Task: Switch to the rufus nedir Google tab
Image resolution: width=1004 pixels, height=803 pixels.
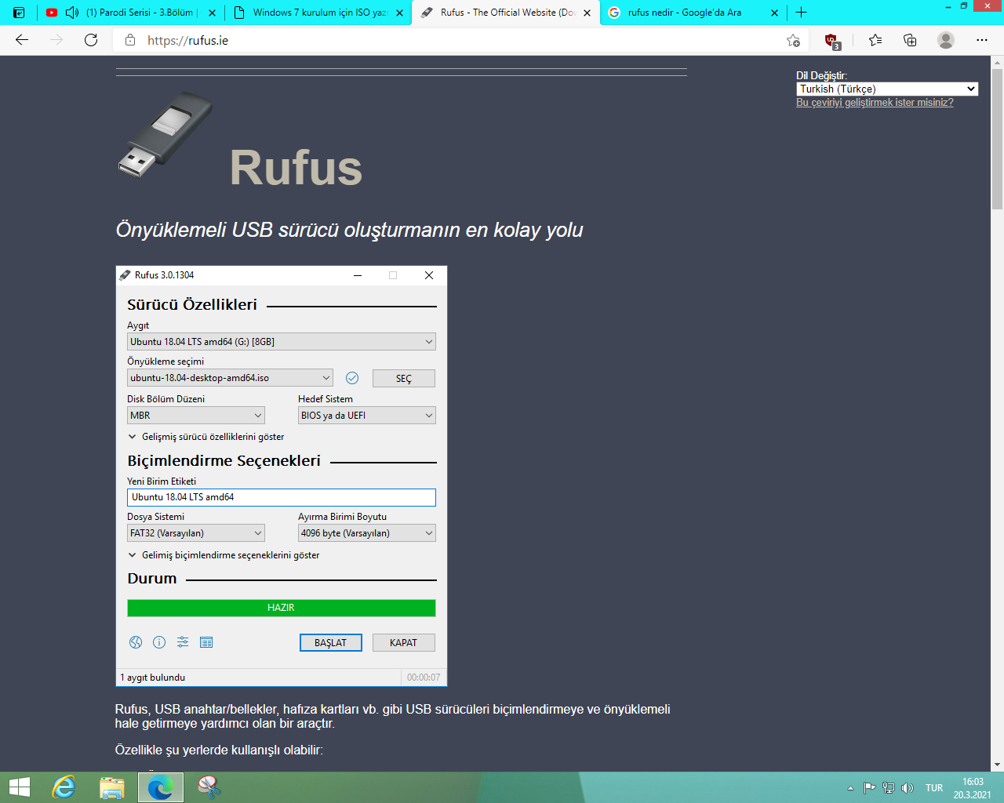Action: 693,13
